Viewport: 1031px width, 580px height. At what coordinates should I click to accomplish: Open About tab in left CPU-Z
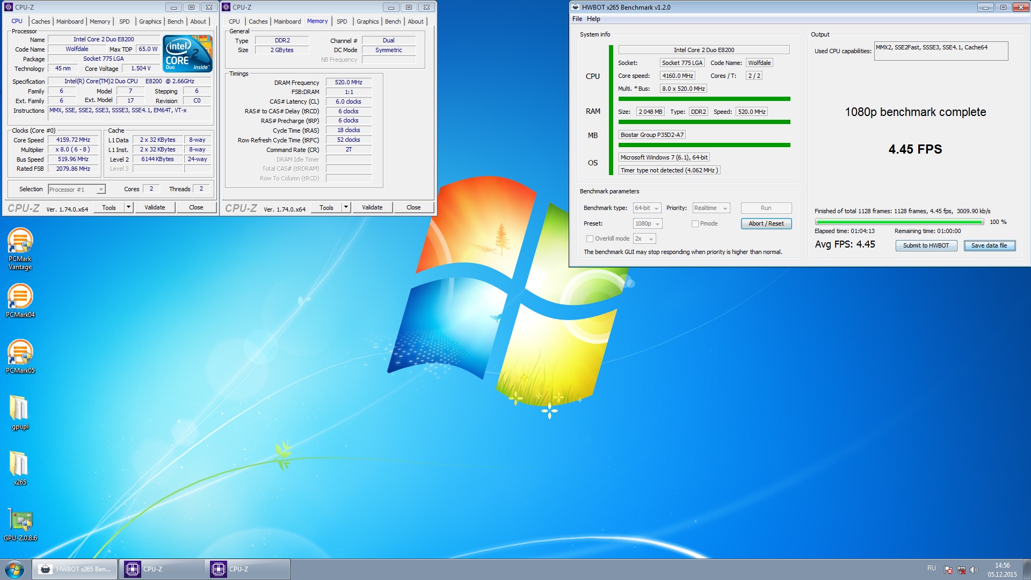[198, 21]
